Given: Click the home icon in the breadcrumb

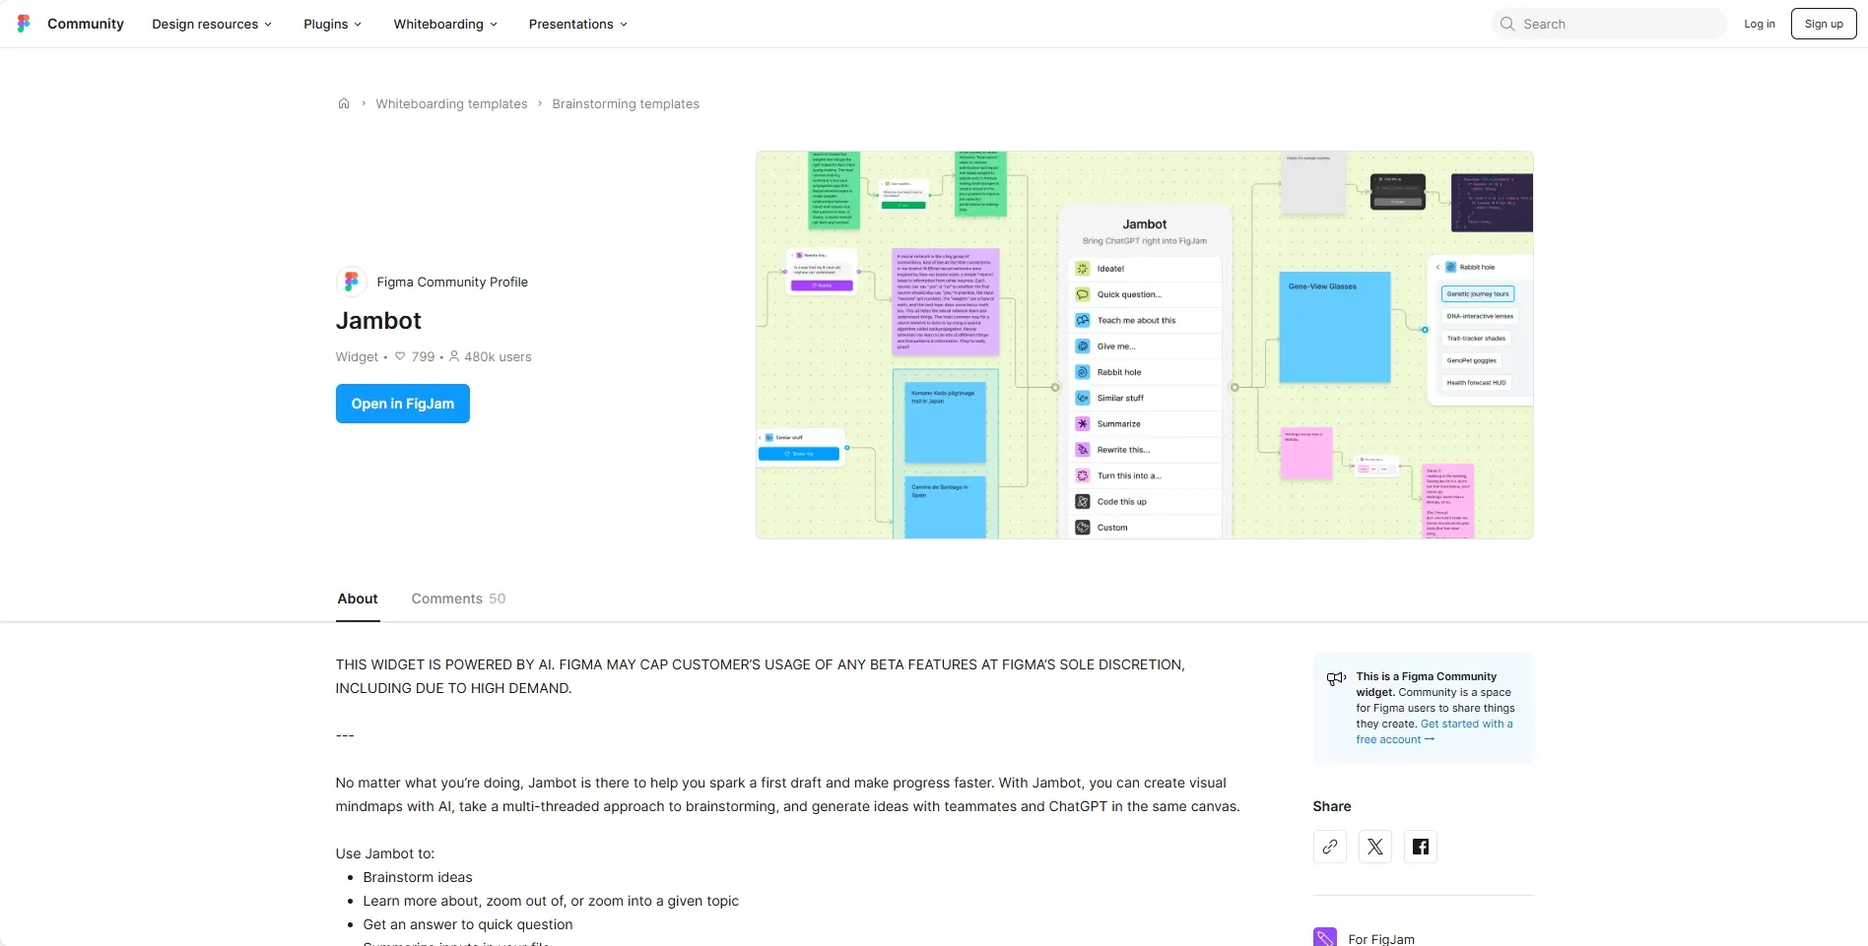Looking at the screenshot, I should coord(344,103).
